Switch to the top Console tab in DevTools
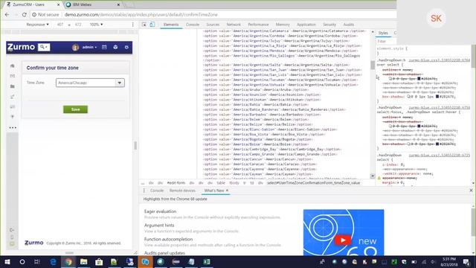The height and width of the screenshot is (268, 476). click(x=193, y=25)
